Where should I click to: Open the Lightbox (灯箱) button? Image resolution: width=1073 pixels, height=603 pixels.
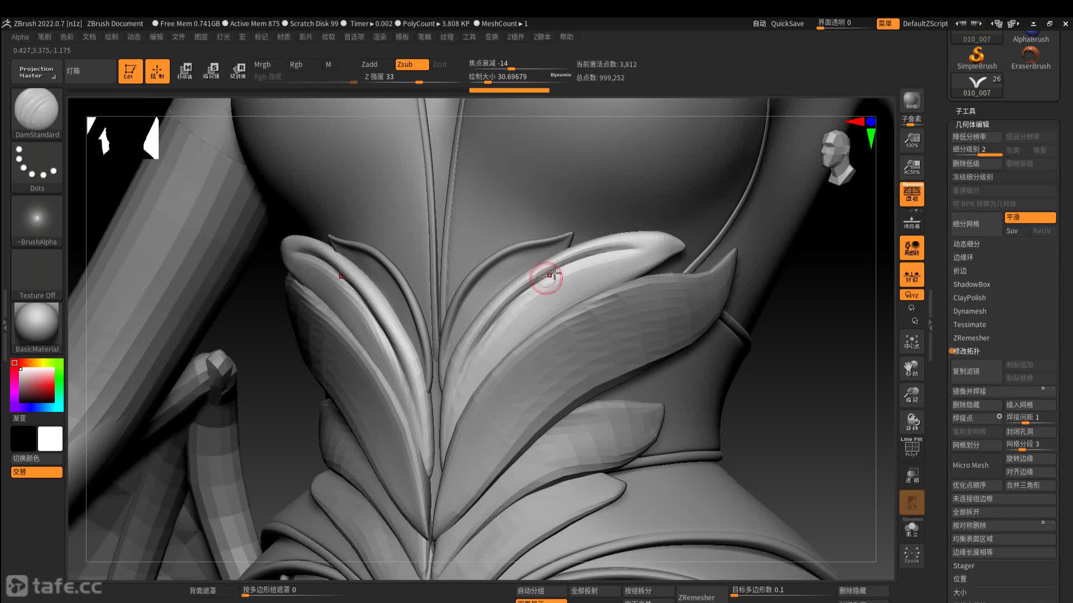point(90,71)
